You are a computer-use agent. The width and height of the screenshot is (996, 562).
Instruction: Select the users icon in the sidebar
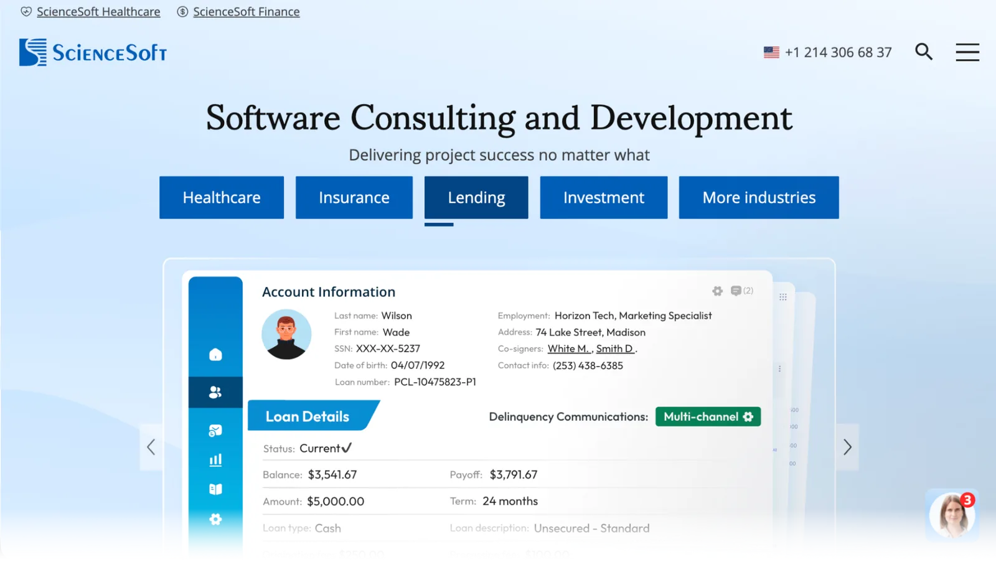215,392
